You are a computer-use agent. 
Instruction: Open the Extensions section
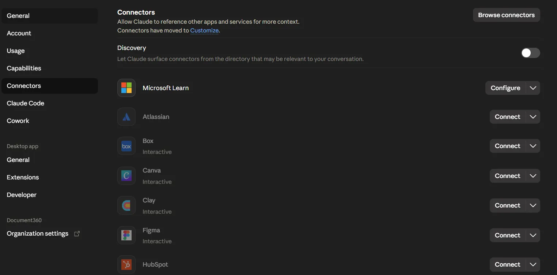50,177
